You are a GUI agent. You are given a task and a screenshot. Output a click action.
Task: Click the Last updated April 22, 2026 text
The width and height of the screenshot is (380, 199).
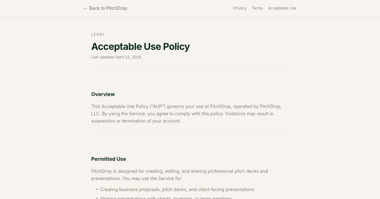coord(116,57)
